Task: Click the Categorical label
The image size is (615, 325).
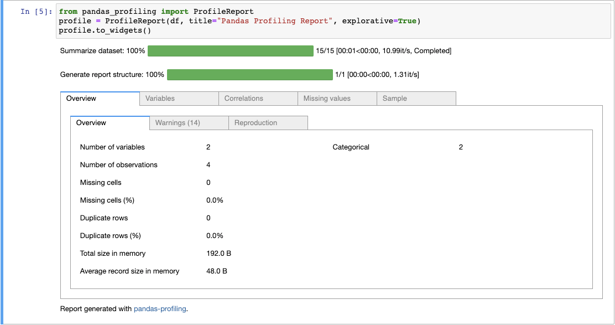Action: [x=351, y=147]
